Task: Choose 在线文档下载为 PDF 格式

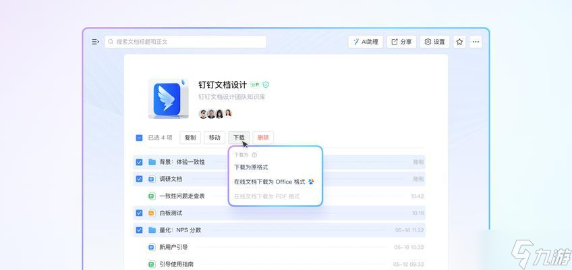Action: click(x=267, y=196)
